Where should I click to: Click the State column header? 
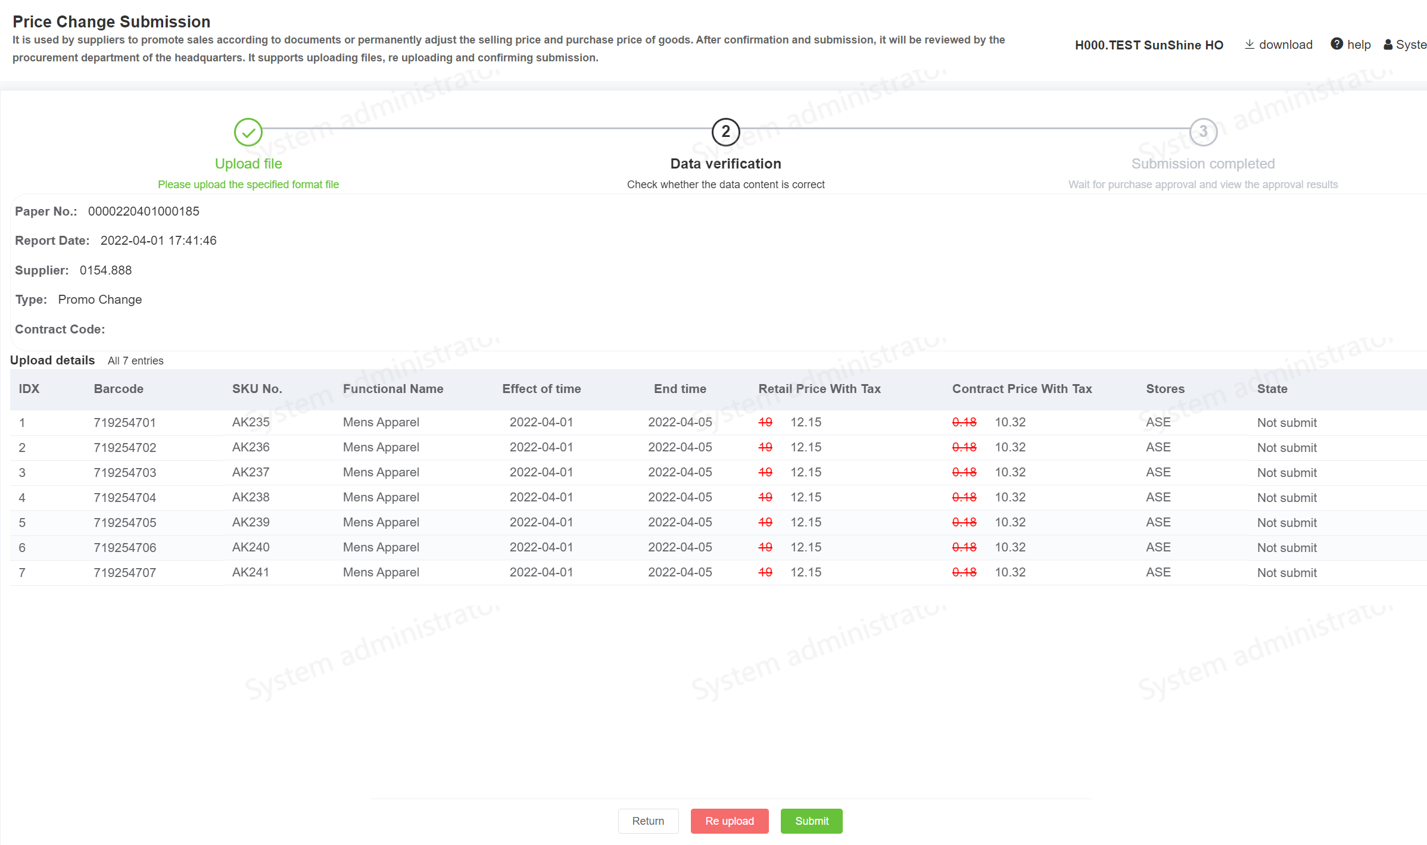pyautogui.click(x=1272, y=389)
